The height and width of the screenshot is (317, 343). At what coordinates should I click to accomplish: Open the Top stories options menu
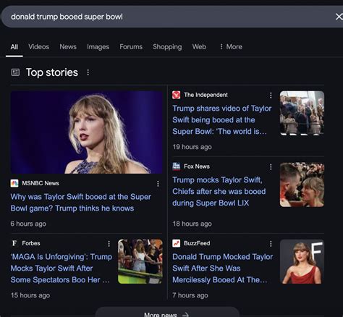pos(88,72)
